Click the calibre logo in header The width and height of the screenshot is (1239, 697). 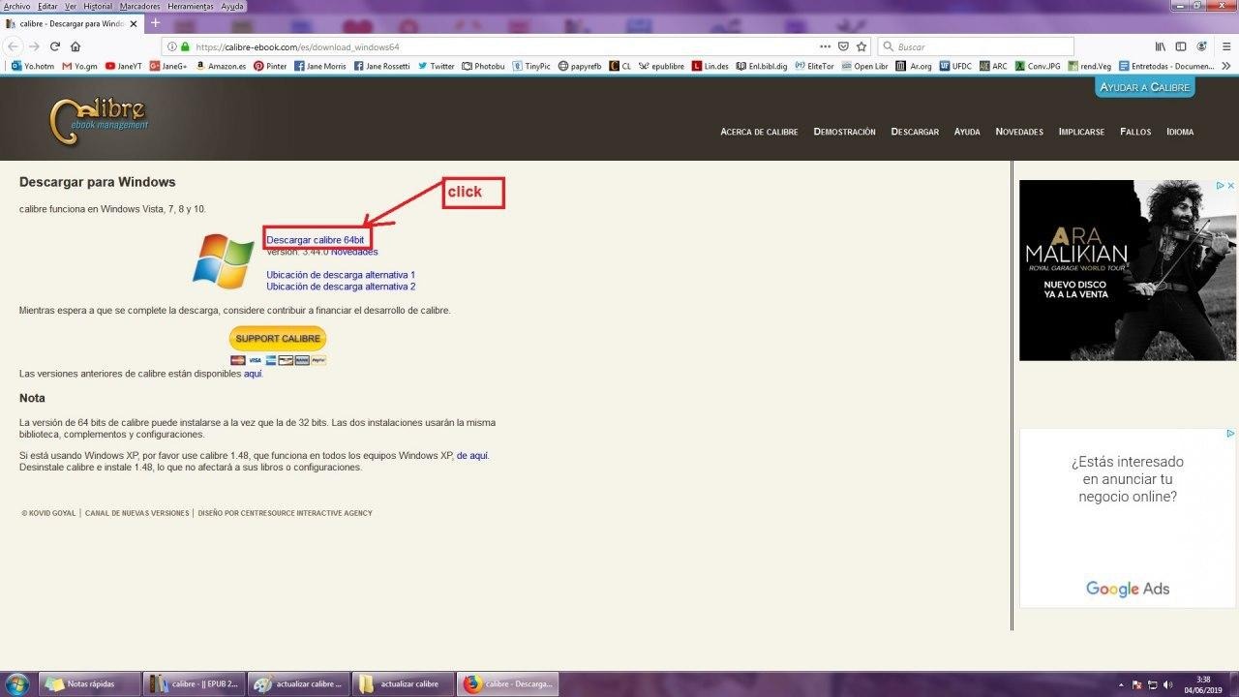tap(99, 122)
